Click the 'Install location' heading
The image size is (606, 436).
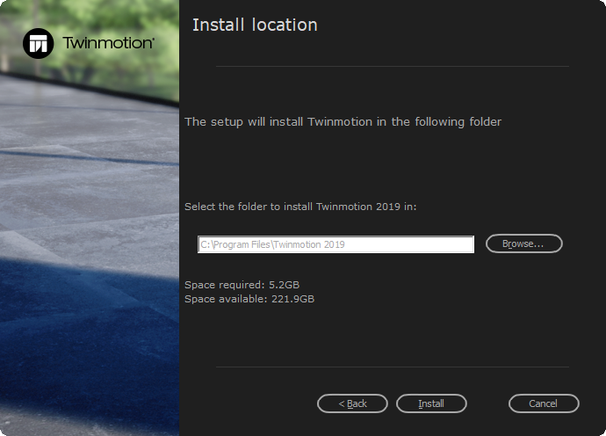[x=255, y=25]
